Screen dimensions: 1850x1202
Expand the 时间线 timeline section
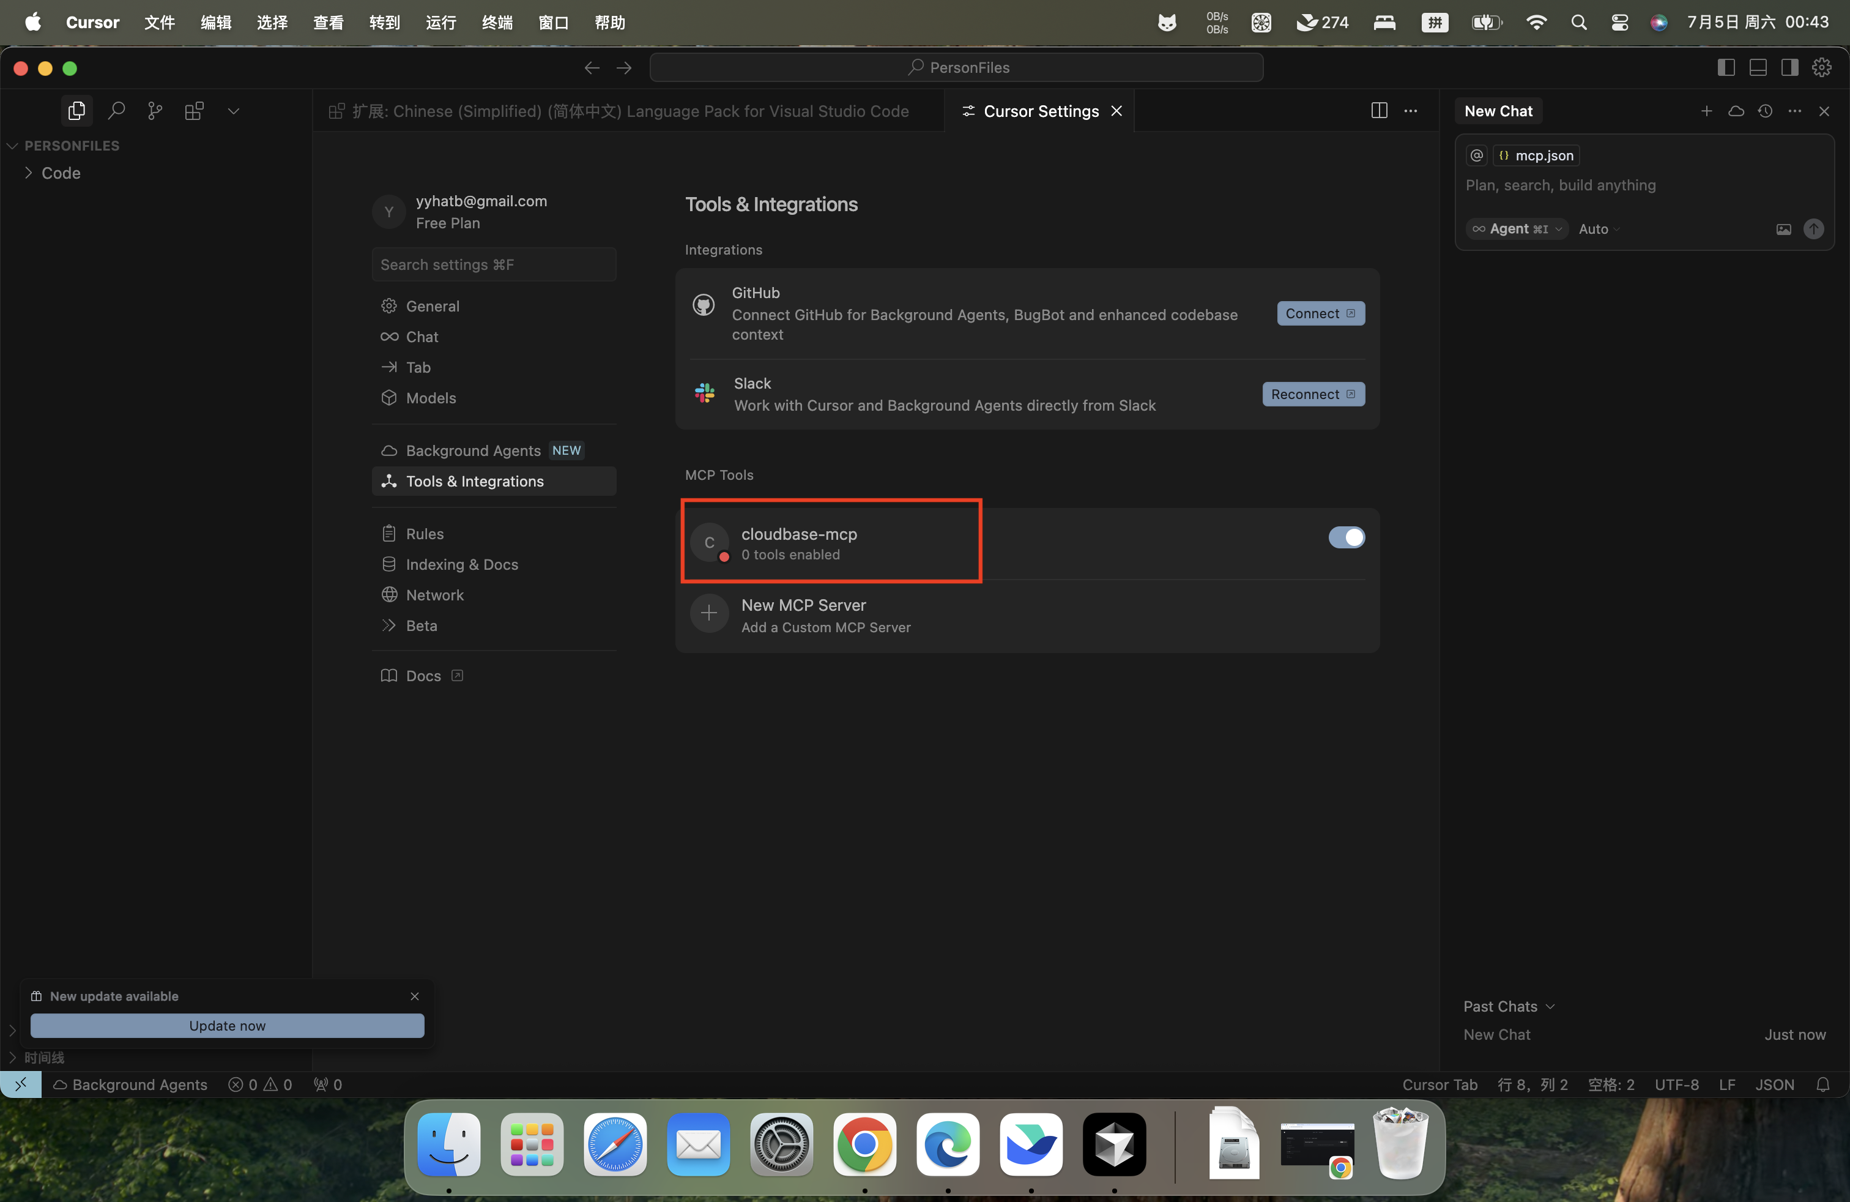44,1058
